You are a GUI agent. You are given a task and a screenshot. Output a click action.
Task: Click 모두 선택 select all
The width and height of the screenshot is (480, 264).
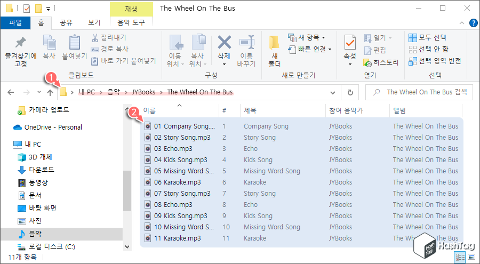428,37
